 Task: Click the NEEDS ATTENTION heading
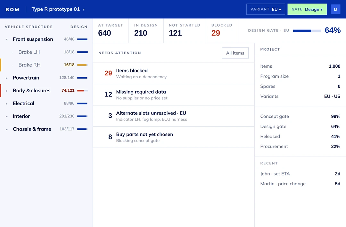click(119, 53)
